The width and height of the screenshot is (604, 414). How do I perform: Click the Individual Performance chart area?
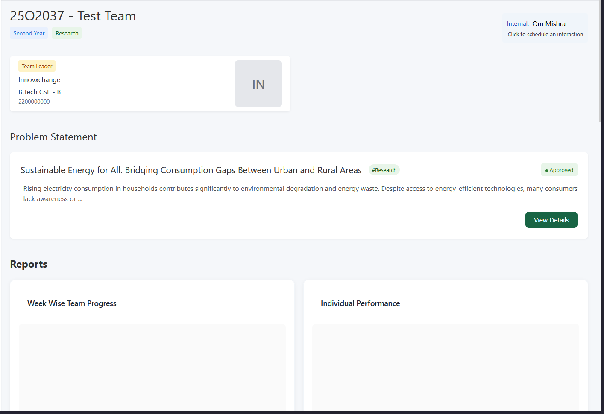click(446, 367)
